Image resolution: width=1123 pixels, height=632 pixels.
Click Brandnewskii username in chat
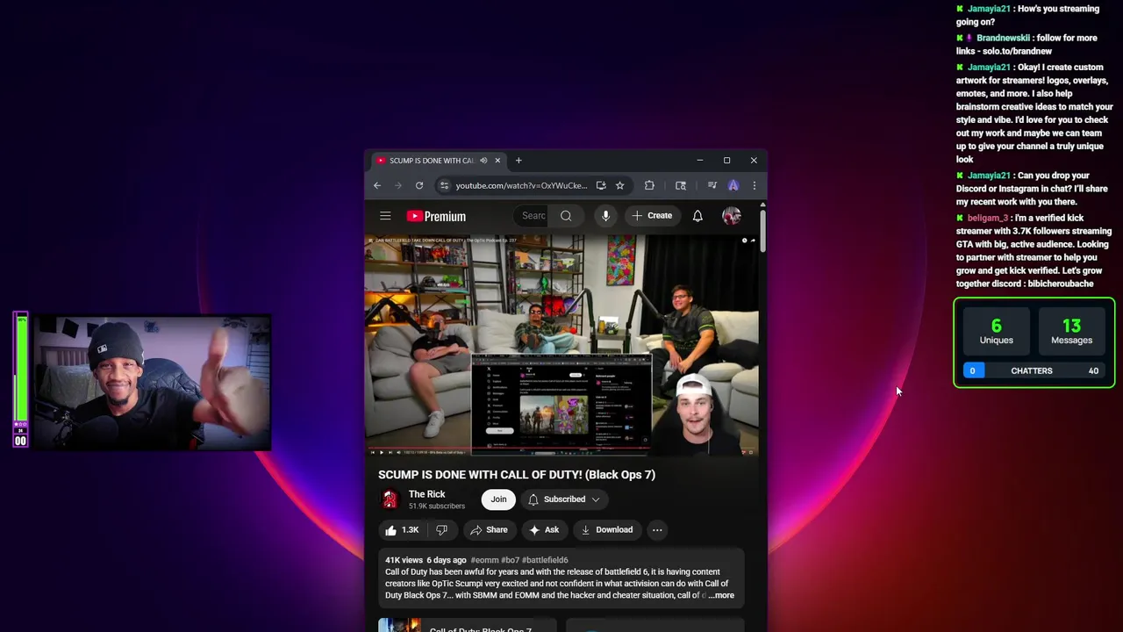(x=1004, y=39)
